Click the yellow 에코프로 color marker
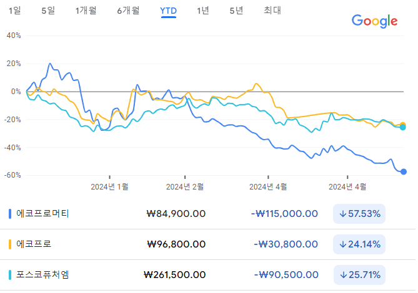 pyautogui.click(x=10, y=244)
